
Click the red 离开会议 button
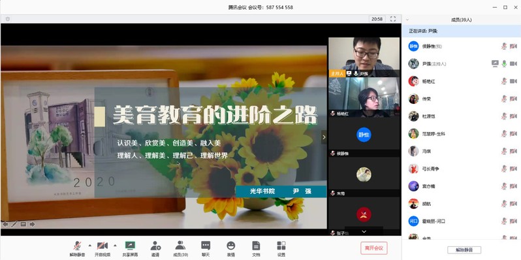tap(374, 248)
